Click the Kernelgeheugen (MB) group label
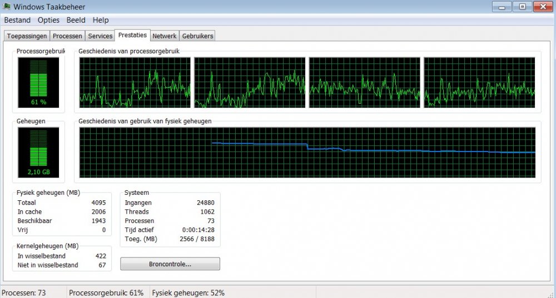This screenshot has height=298, width=556. [47, 246]
